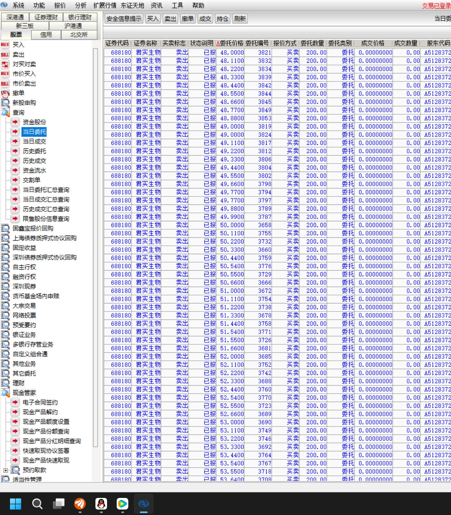Click the 刷新 toolbar button
Viewport: 451px width, 515px height.
tap(240, 19)
